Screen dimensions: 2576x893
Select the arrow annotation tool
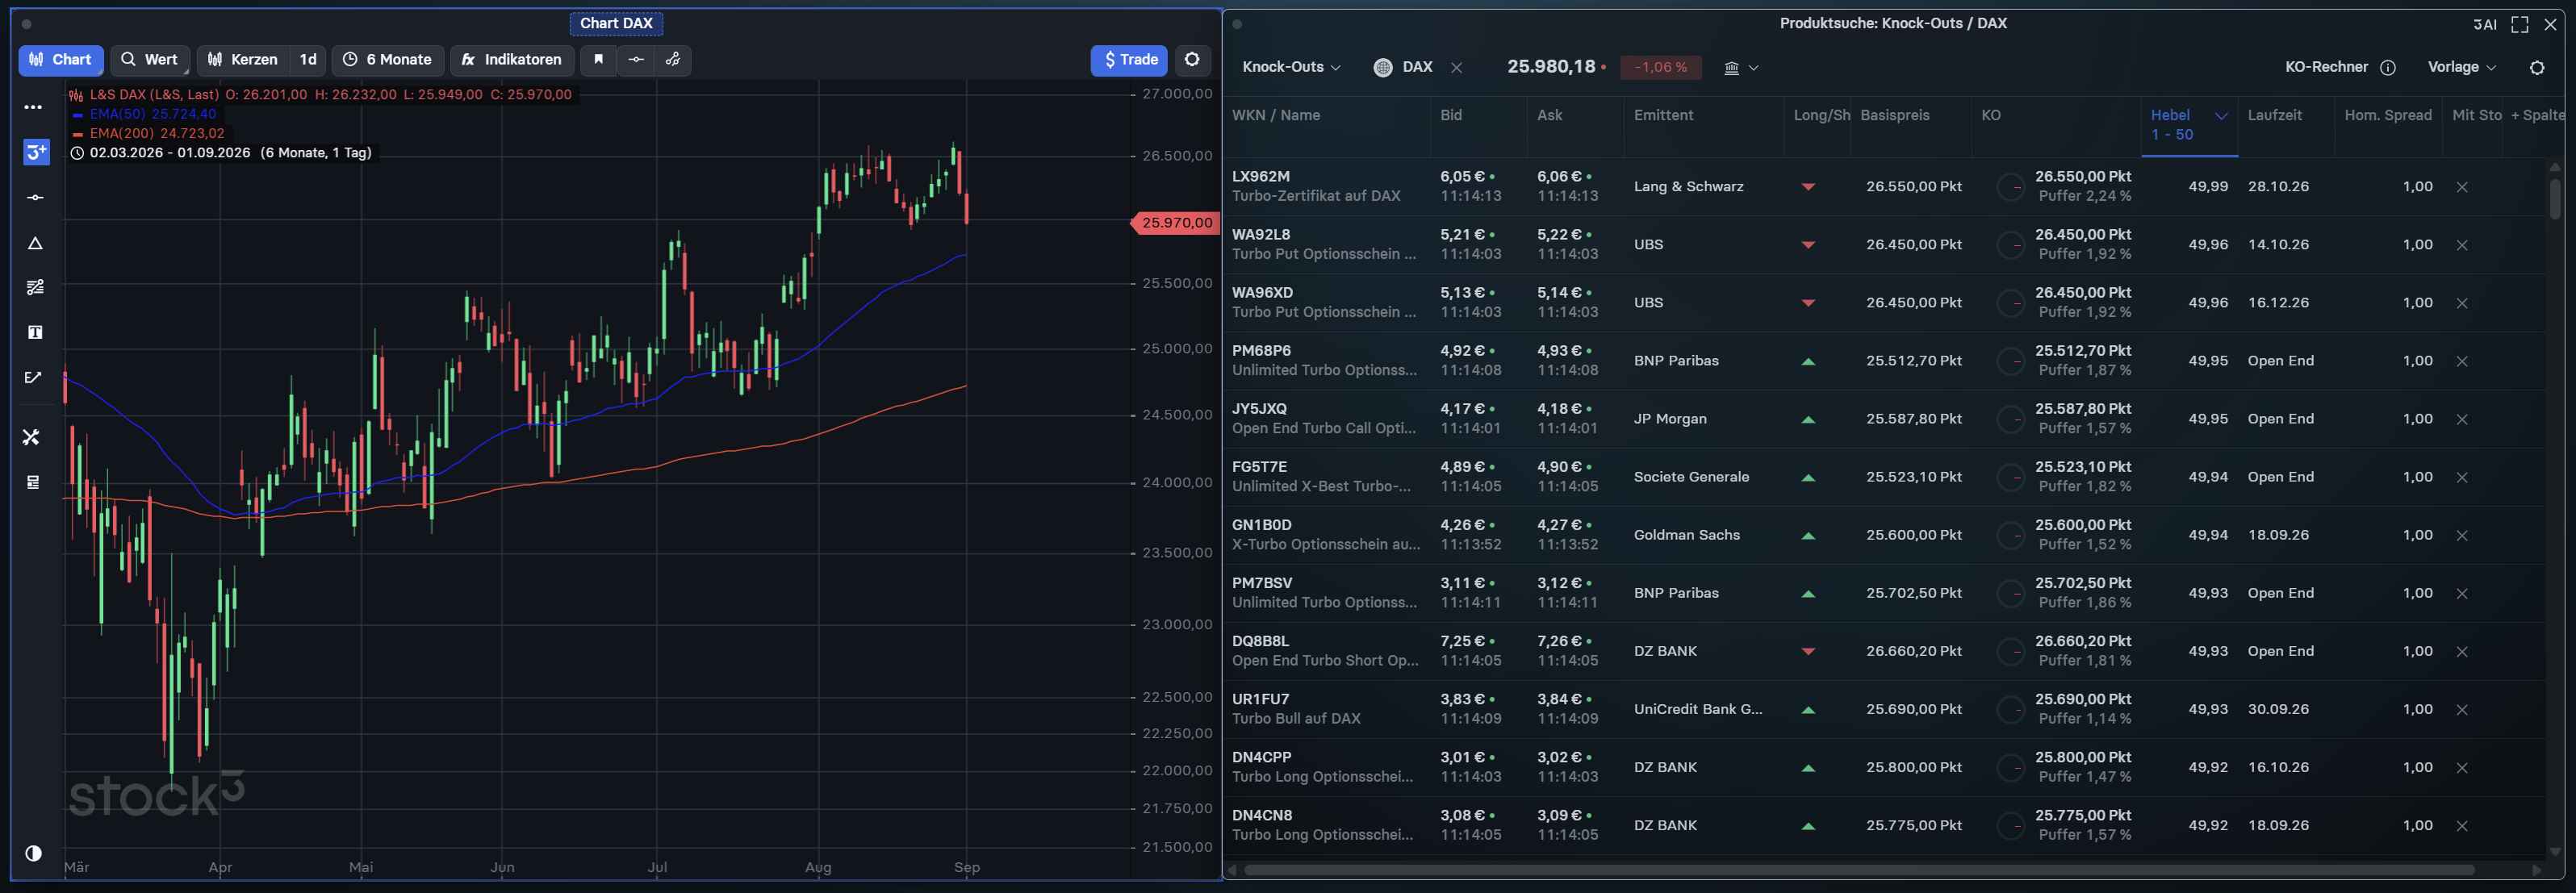click(x=33, y=377)
